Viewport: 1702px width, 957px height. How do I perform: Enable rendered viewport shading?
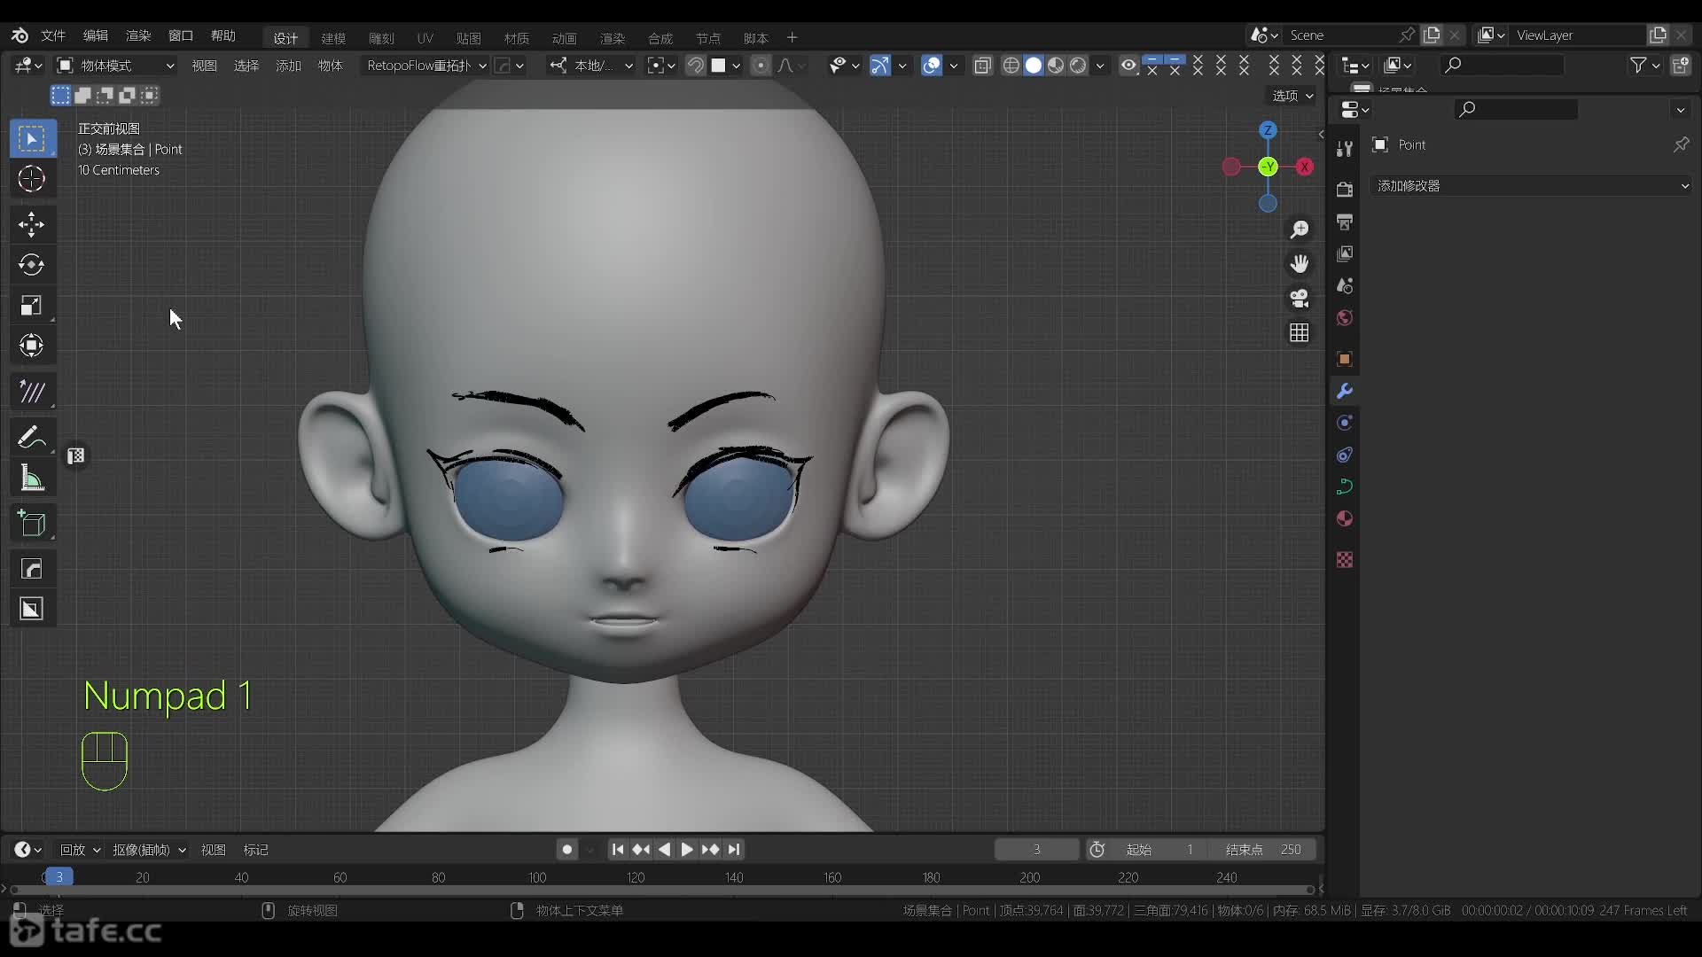1078,66
